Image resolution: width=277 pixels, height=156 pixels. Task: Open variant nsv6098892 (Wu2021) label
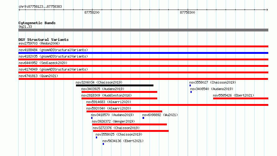coord(160,115)
